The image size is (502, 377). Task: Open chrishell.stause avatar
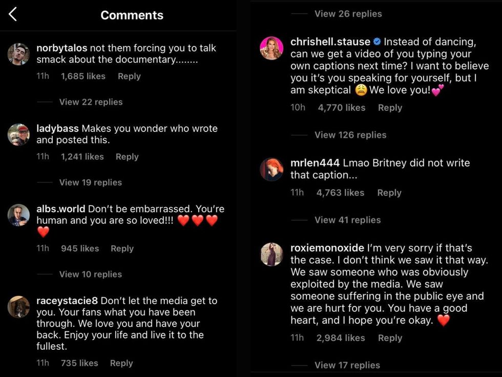[271, 48]
